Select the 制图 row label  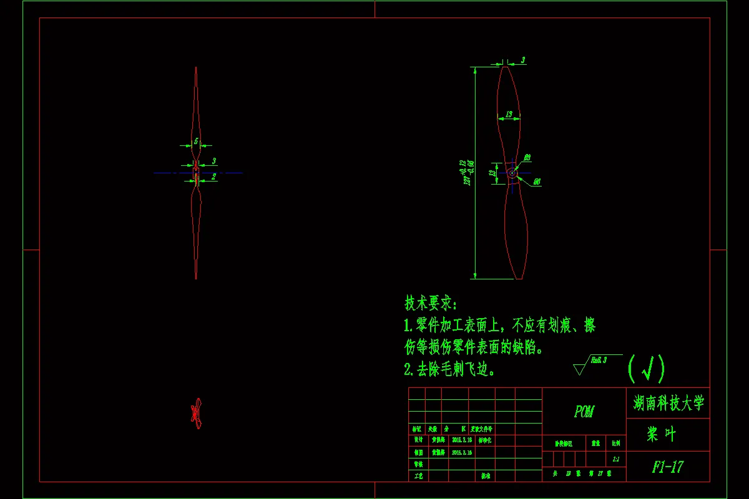418,452
